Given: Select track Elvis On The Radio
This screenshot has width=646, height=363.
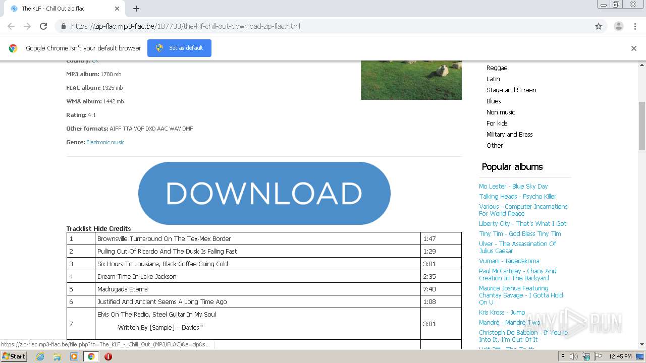Looking at the screenshot, I should [x=156, y=314].
